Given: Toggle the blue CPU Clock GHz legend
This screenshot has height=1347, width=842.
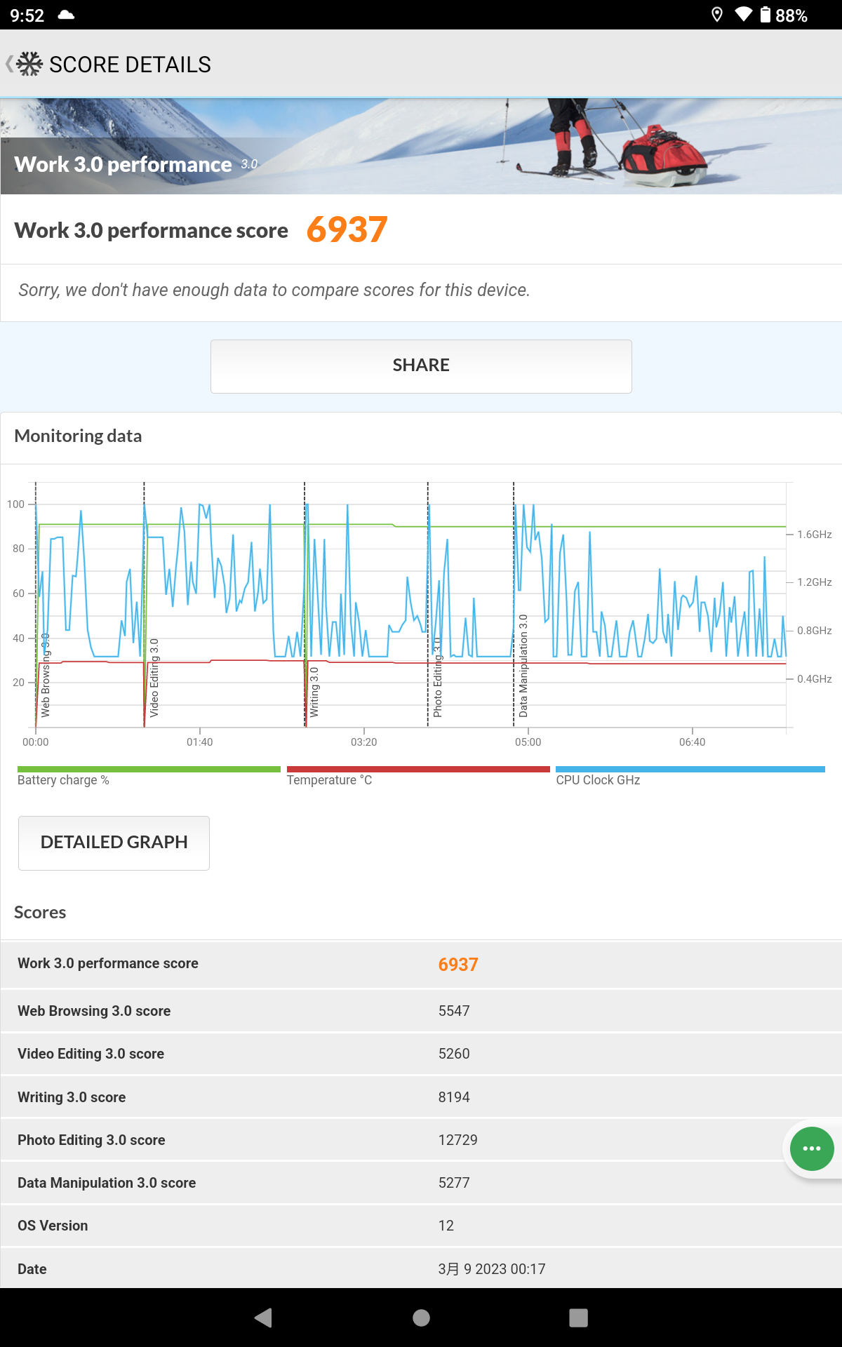Looking at the screenshot, I should point(690,776).
